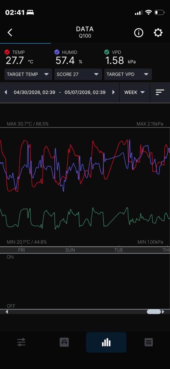Tap the sleep focus bed icon
The image size is (170, 369).
tap(30, 13)
